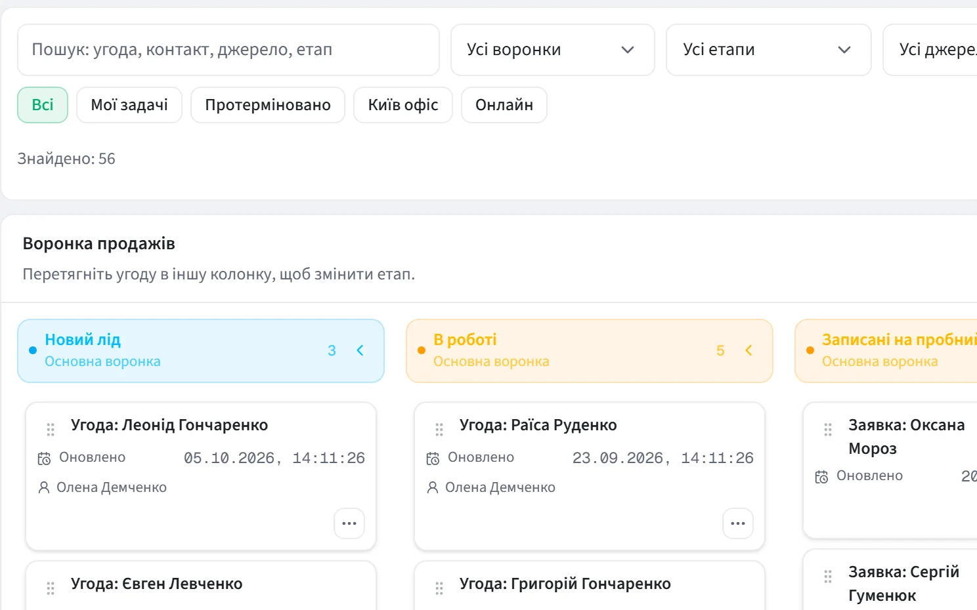Click date 23.09.2026, 14:11:26
The image size is (977, 610).
663,458
